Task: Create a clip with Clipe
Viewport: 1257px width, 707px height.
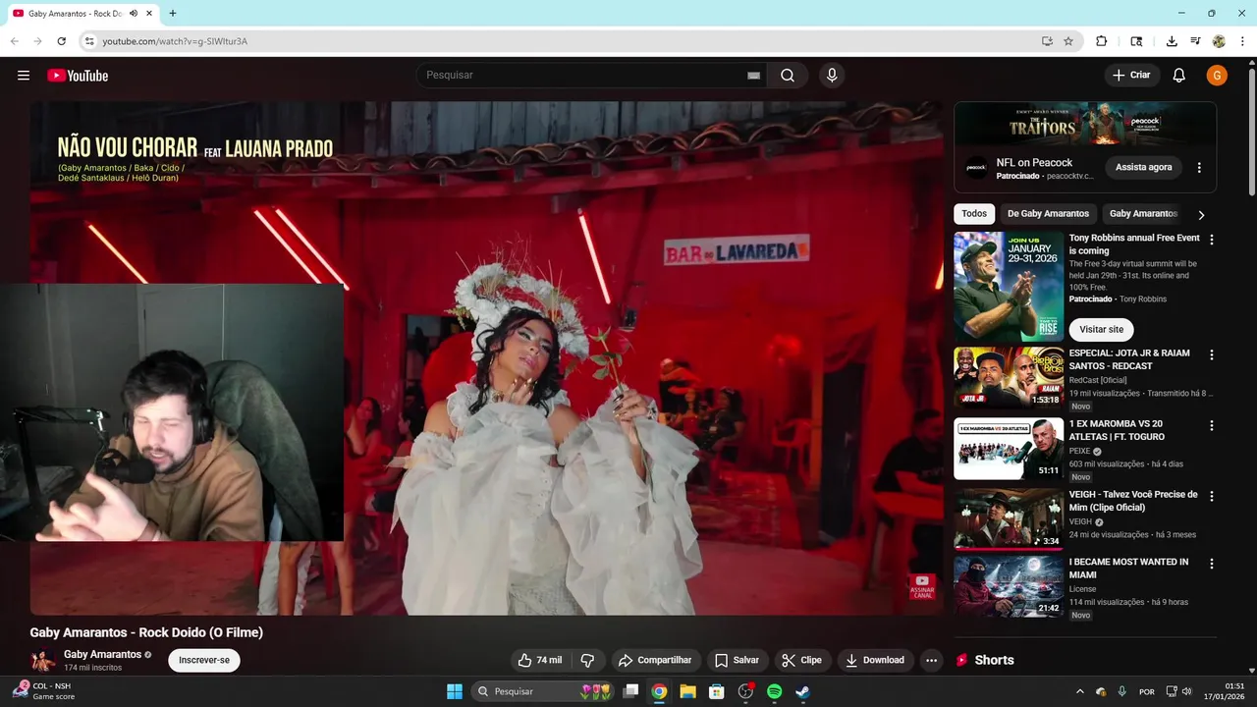Action: tap(801, 660)
